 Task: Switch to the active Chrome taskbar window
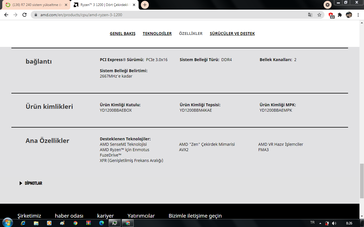[128, 223]
